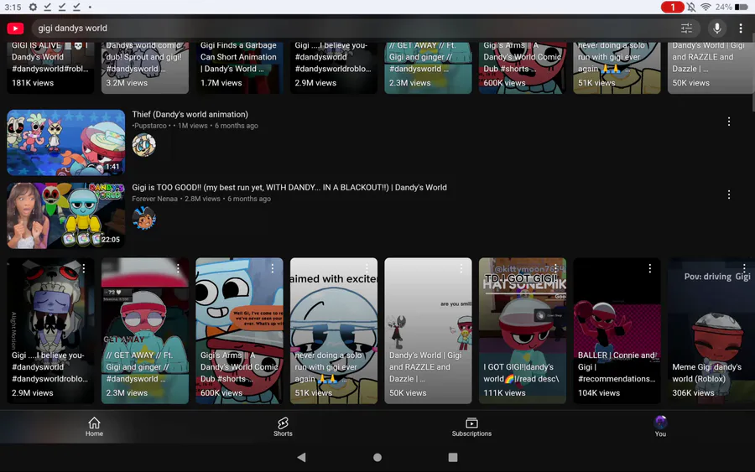Viewport: 755px width, 472px height.
Task: Open Subscriptions tab
Action: click(471, 427)
